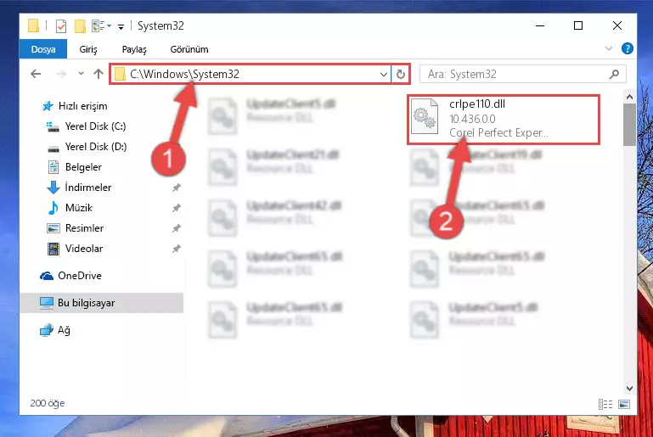
Task: Click the pin icon next to Müzik
Action: coord(177,208)
